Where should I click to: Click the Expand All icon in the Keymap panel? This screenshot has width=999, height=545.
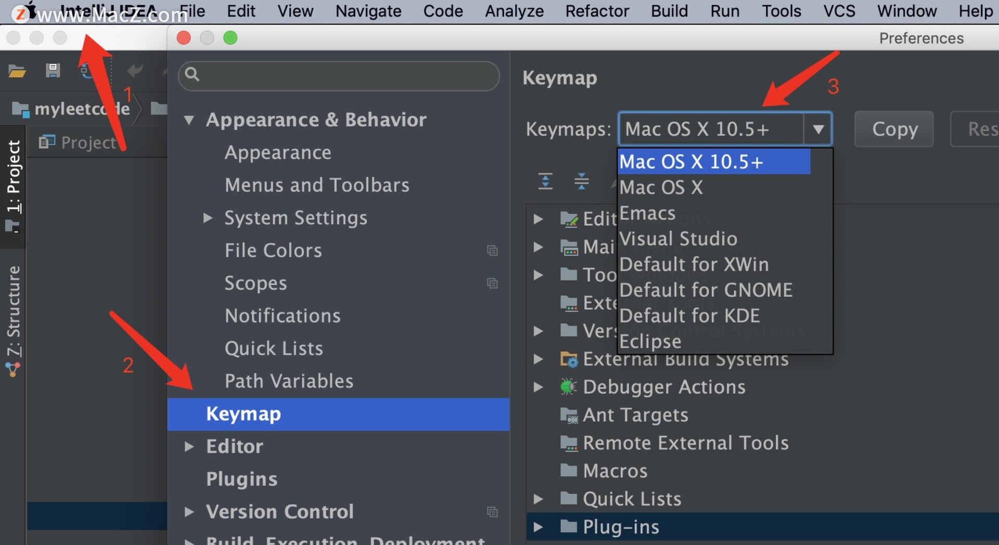pos(545,181)
